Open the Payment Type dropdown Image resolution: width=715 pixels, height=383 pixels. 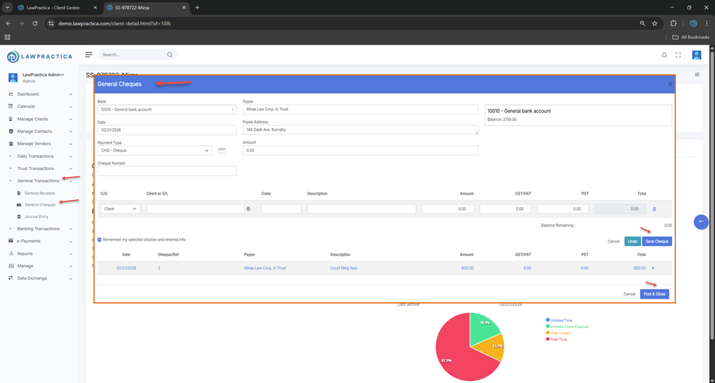(x=155, y=151)
